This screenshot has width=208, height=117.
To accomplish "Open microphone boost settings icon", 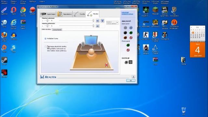I will point(102,20).
